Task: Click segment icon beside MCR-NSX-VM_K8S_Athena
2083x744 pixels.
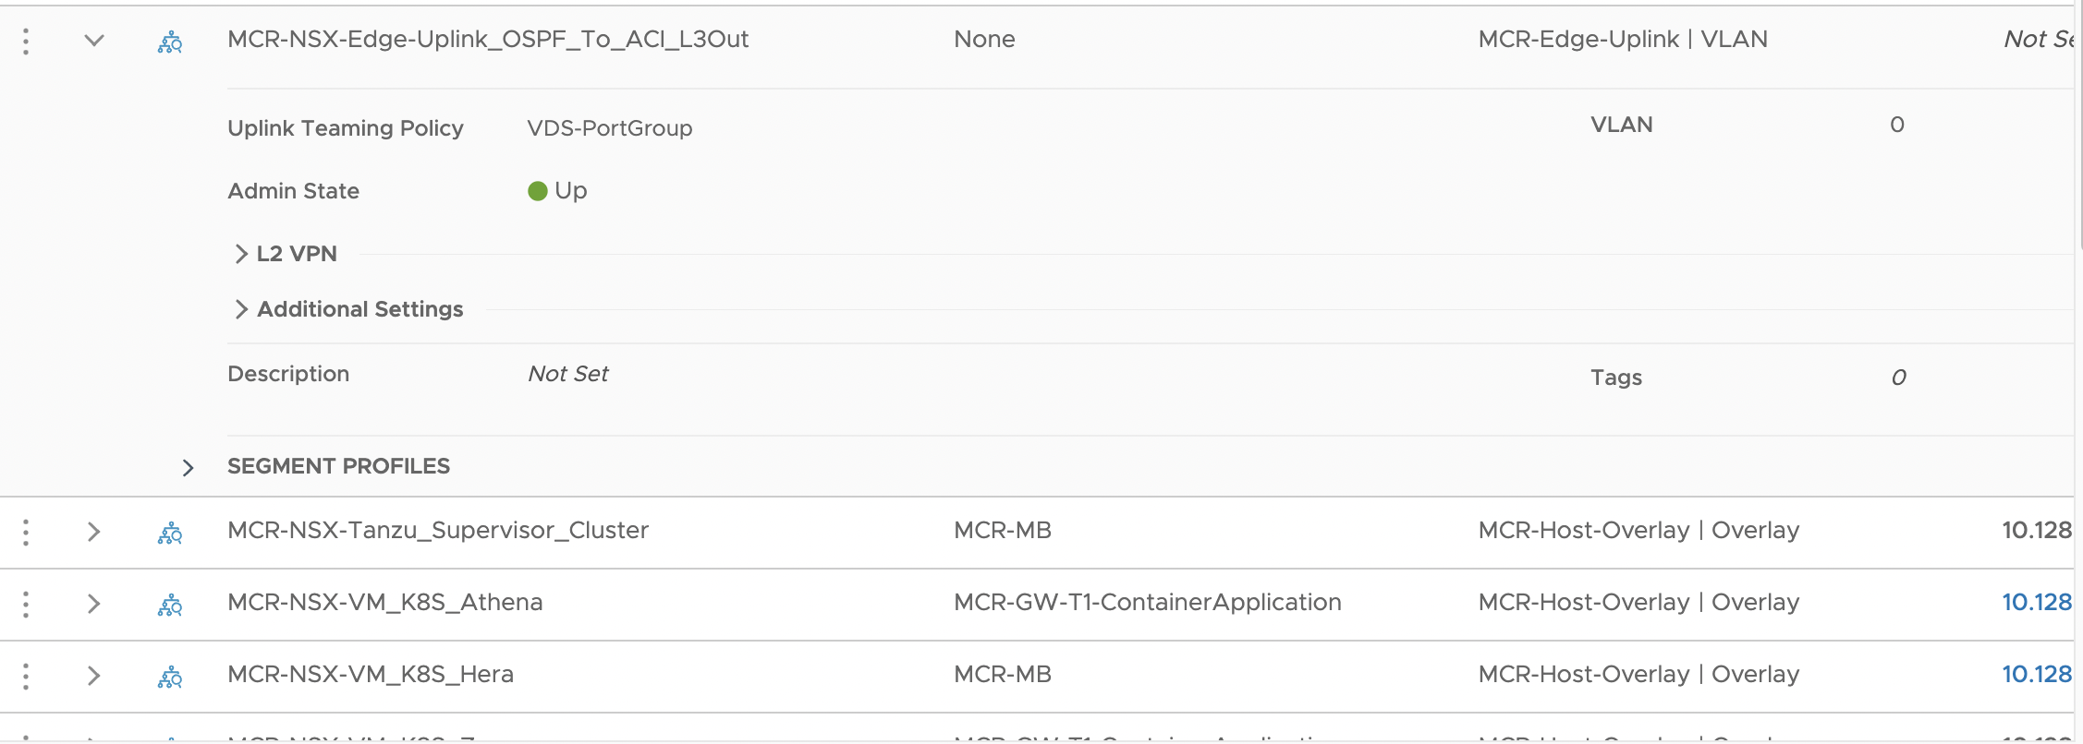Action: [170, 605]
